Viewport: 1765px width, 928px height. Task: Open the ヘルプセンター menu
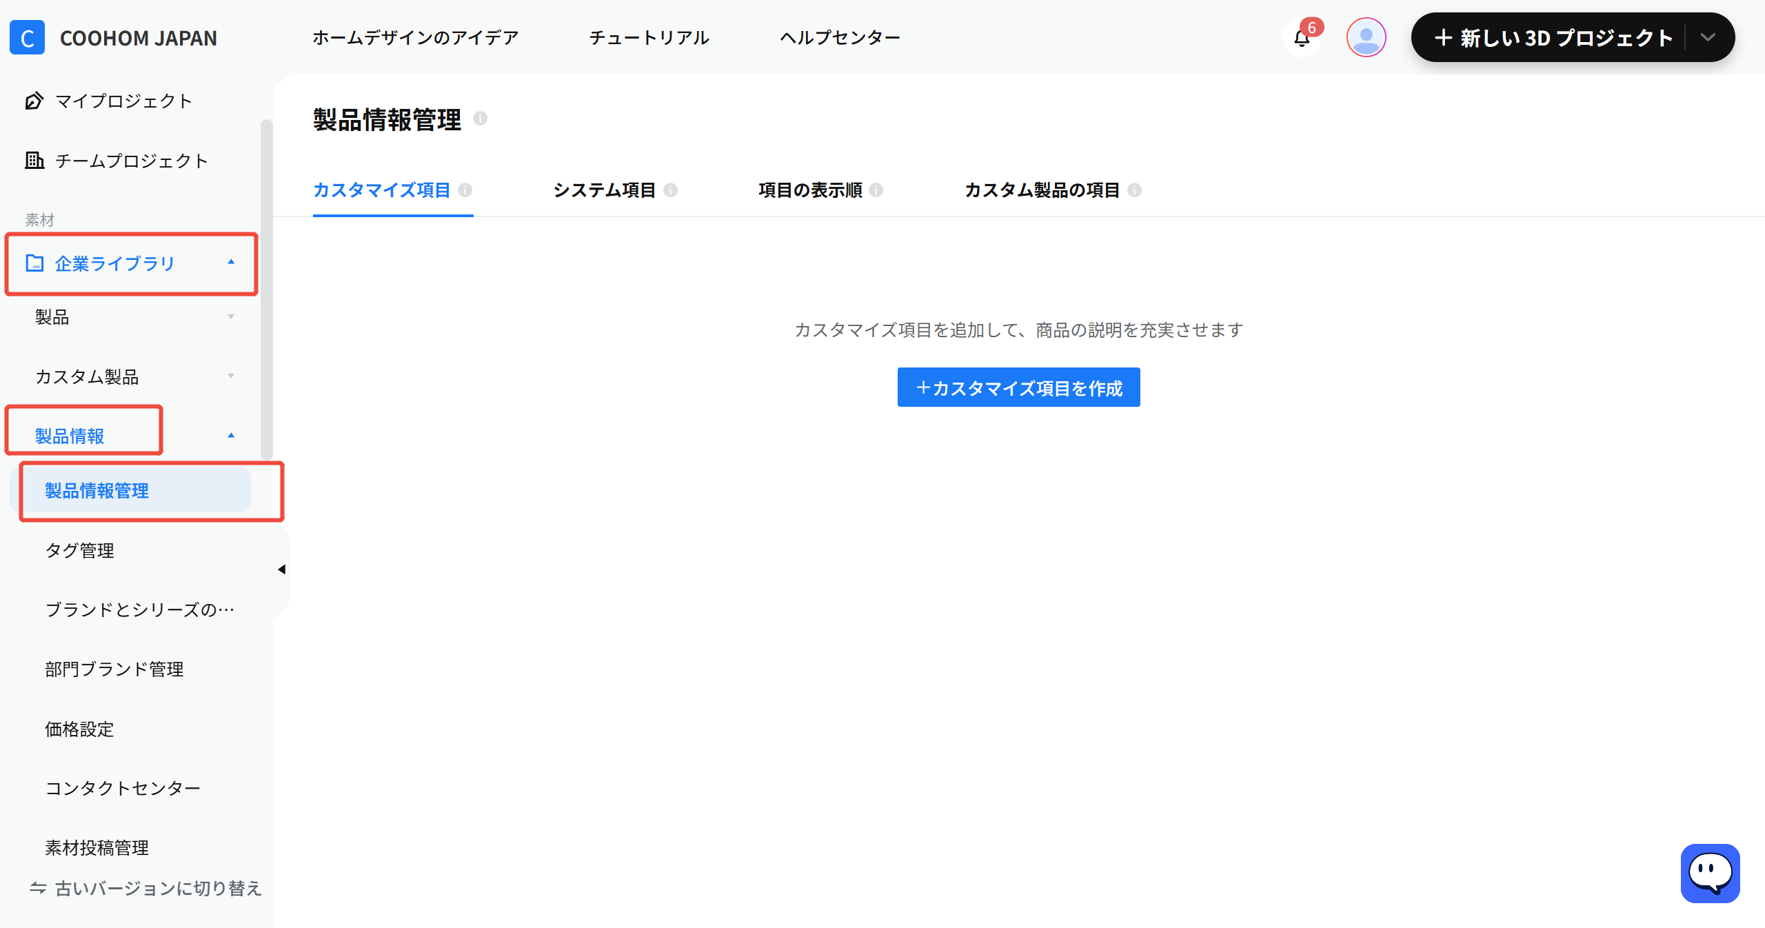click(x=840, y=37)
